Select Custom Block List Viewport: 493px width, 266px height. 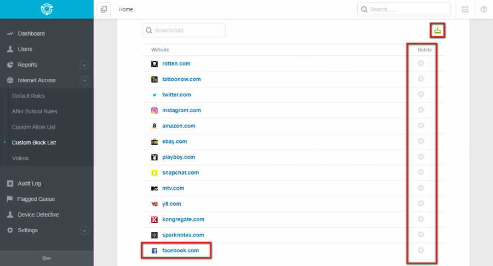34,143
